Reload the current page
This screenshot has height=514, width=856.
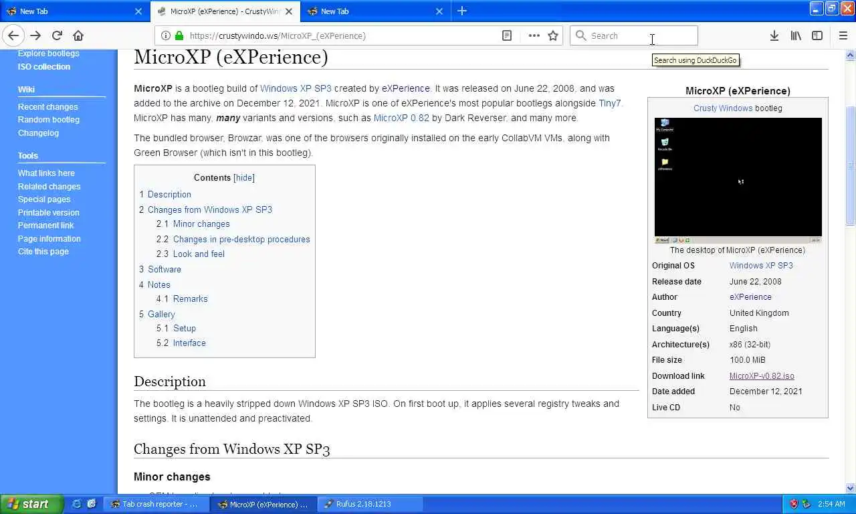coord(57,35)
